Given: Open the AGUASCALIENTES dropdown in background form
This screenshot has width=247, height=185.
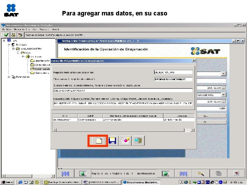Looking at the screenshot, I should (x=224, y=95).
